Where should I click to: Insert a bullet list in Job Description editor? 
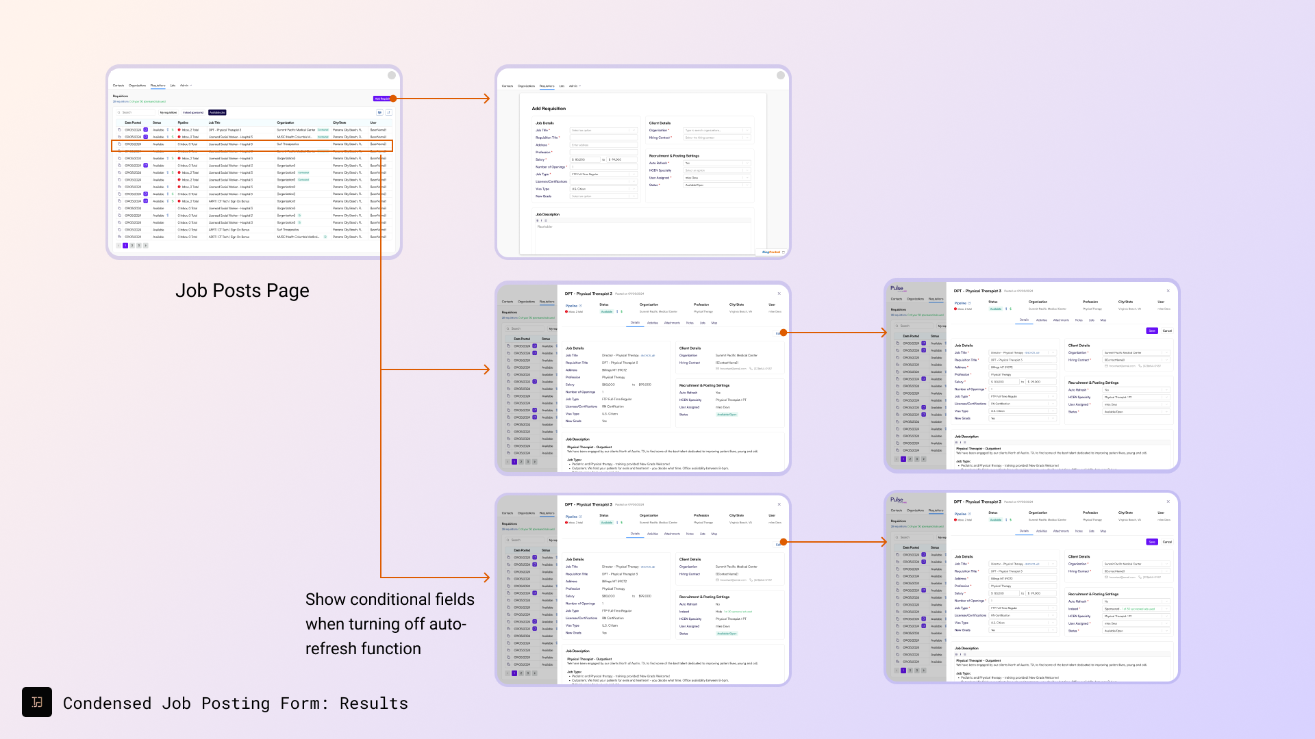(546, 220)
